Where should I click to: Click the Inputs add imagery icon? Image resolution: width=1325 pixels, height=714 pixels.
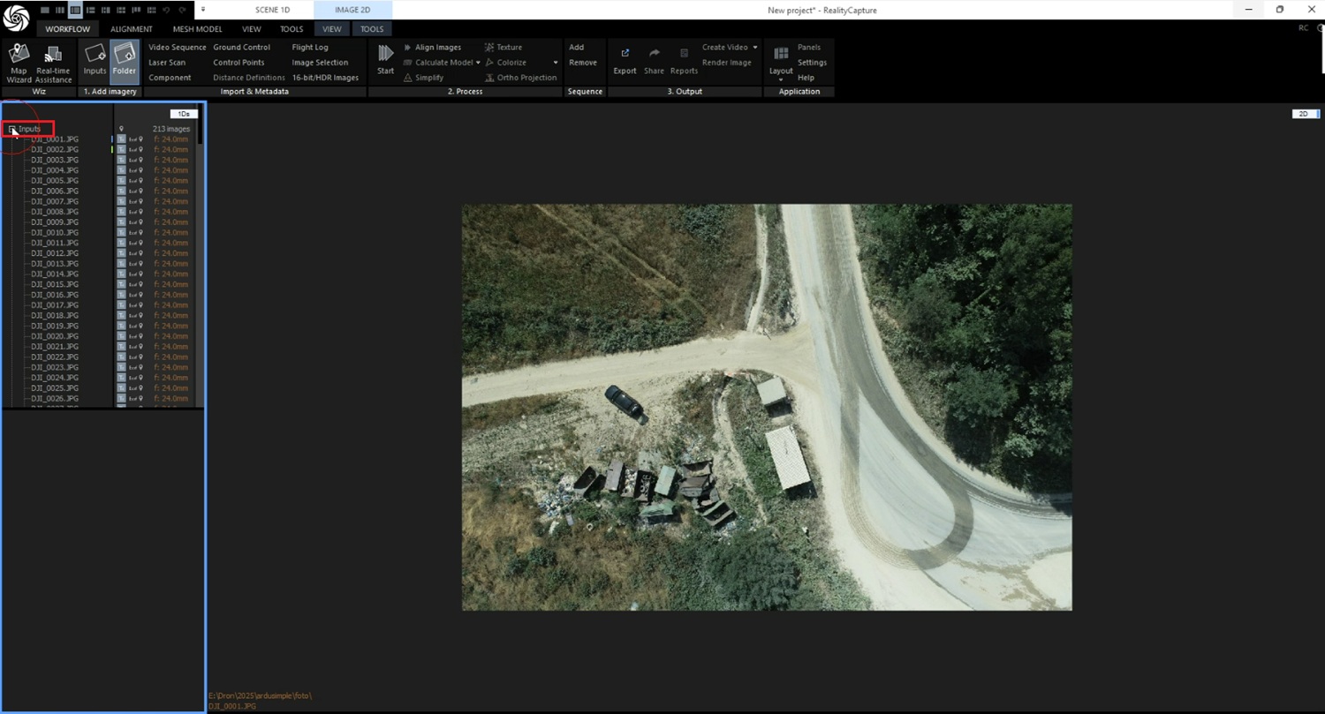click(95, 61)
